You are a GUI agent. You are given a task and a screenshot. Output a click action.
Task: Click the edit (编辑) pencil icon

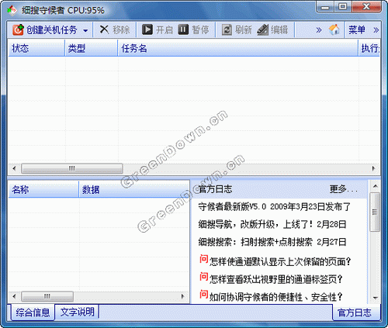pyautogui.click(x=263, y=29)
